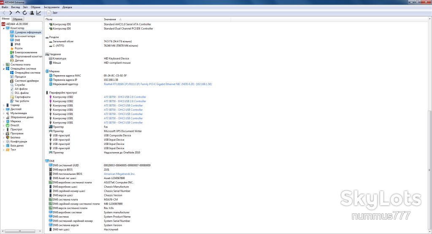Screen dimensions: 432x234
Task: Select the child Операційна система tree item
Action: click(x=27, y=73)
